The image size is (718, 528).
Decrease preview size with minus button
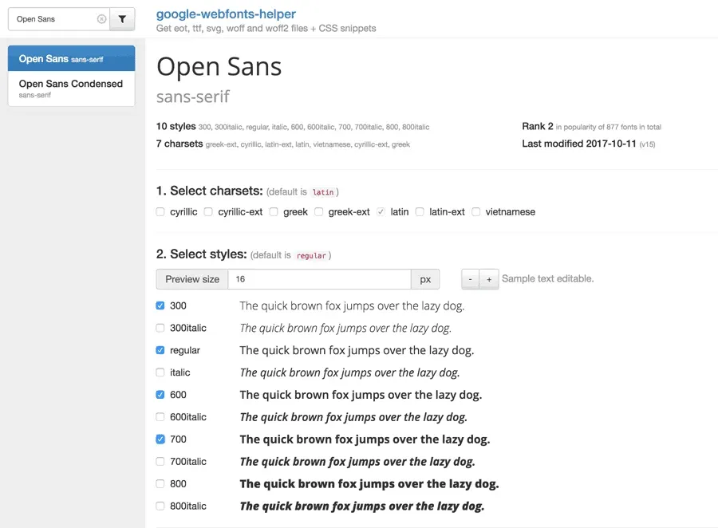[x=471, y=279]
